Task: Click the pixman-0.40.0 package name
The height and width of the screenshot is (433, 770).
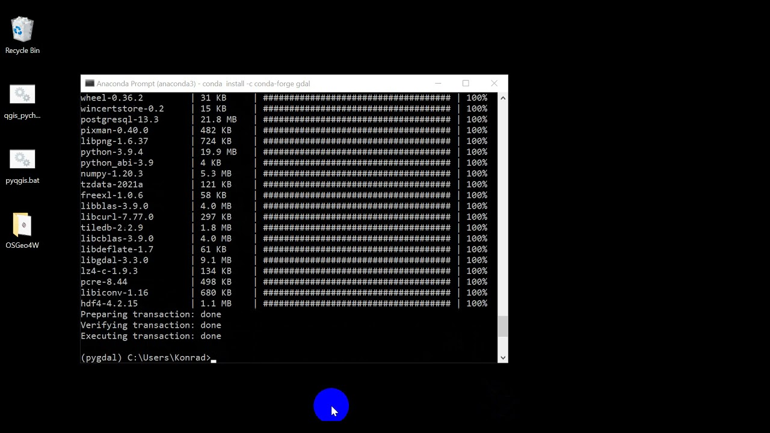Action: pos(114,131)
